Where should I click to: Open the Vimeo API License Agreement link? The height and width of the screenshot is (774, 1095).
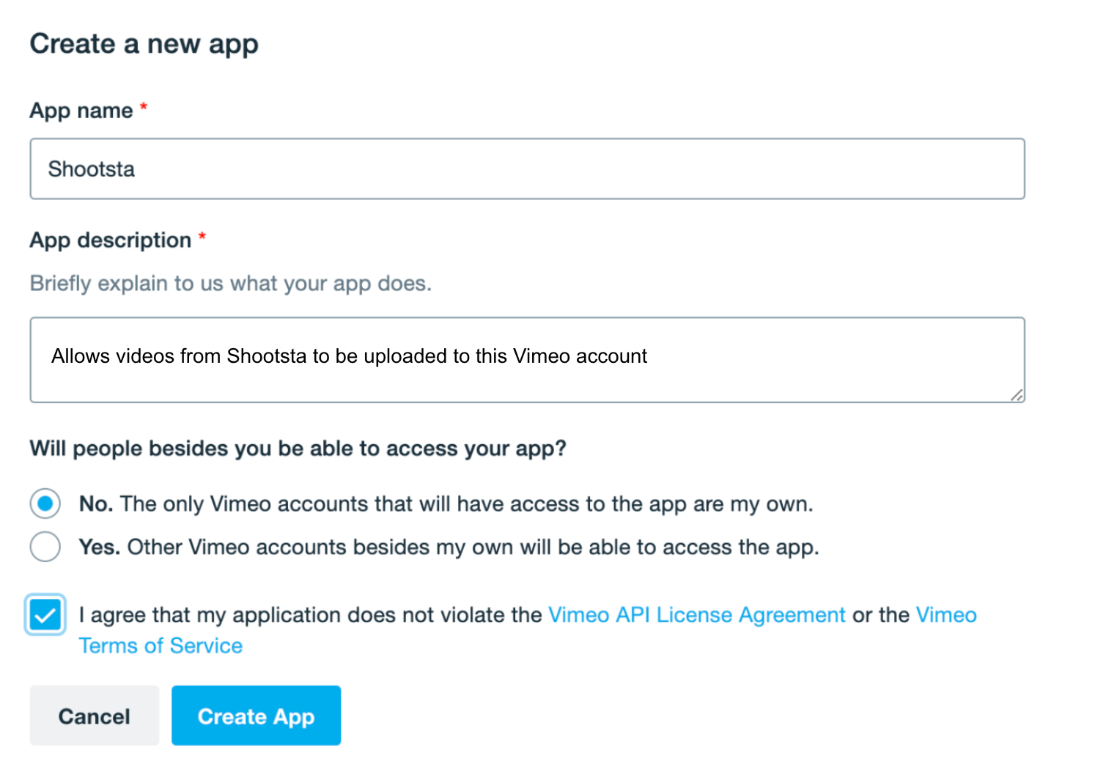696,615
